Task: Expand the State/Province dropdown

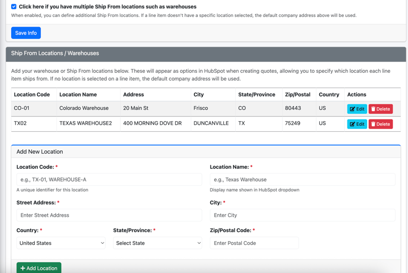Action: pyautogui.click(x=157, y=243)
